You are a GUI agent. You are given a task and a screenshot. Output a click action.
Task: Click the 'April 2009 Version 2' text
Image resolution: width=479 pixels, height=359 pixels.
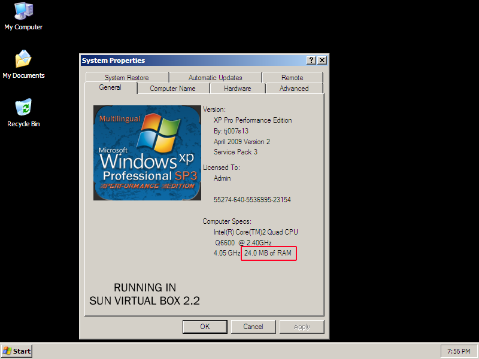[242, 142]
